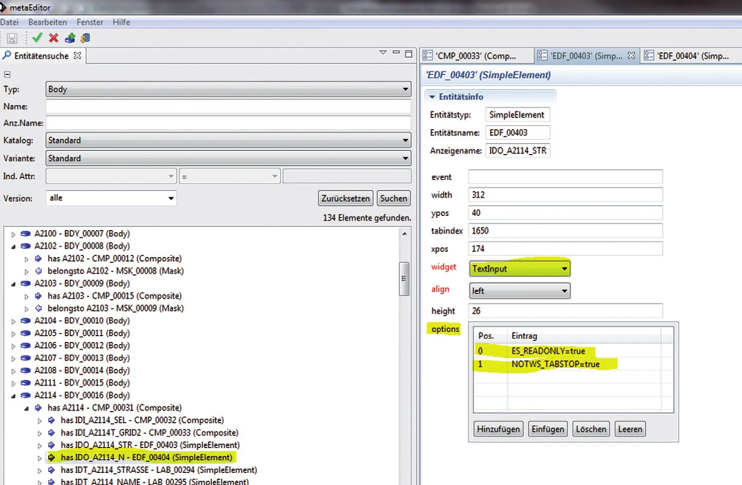Screen dimensions: 742x485
Task: Click the arrow icon of has A2103 - CMP_00015
Action: 38,296
